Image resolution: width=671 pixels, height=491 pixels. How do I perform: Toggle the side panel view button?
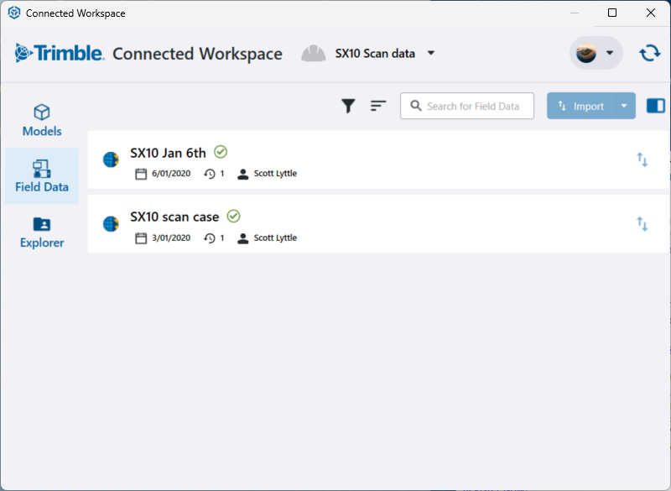click(655, 106)
